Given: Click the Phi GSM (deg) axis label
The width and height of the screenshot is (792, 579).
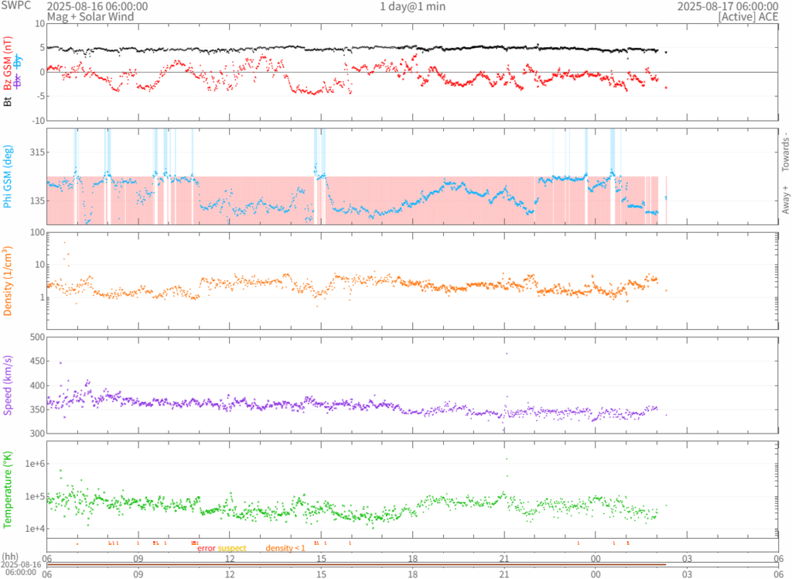Looking at the screenshot, I should [x=9, y=176].
